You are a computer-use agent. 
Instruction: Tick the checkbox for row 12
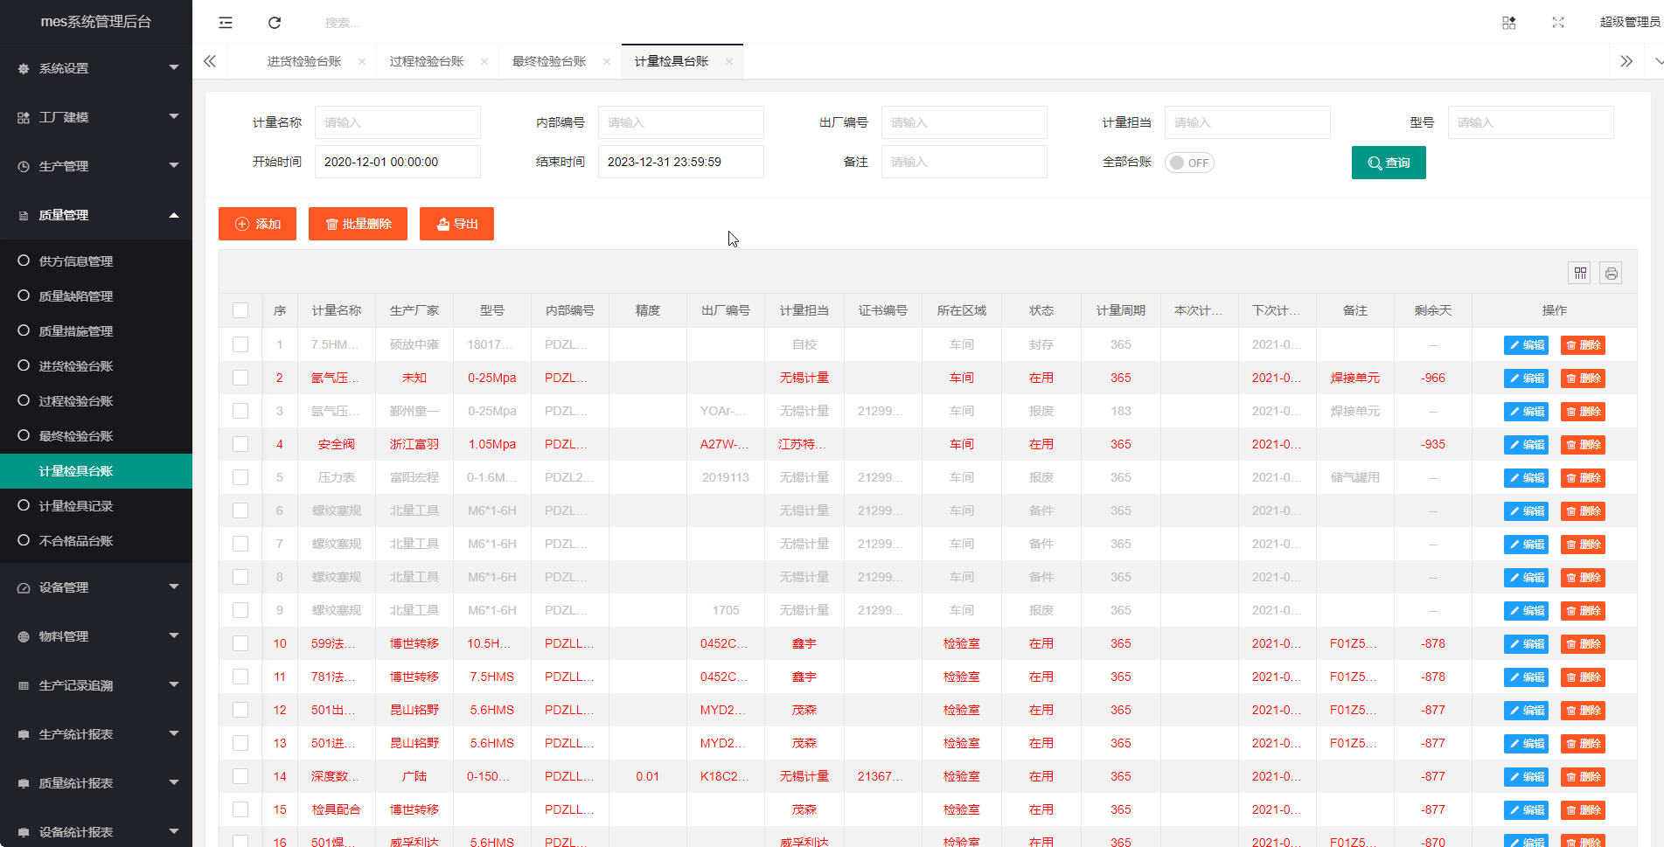coord(240,710)
